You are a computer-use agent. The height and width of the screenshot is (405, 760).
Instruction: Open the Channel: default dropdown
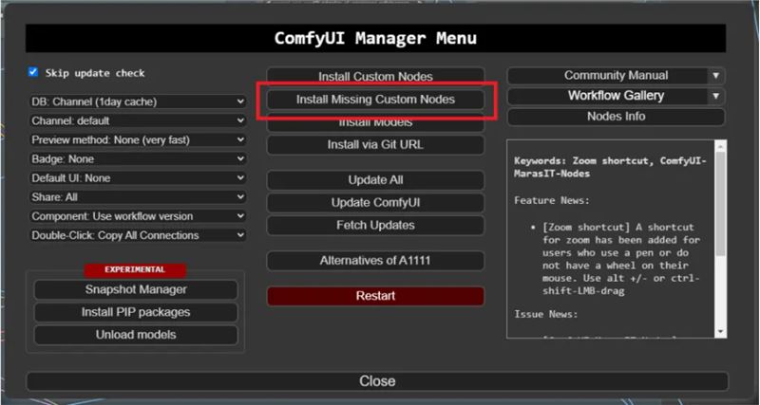138,120
